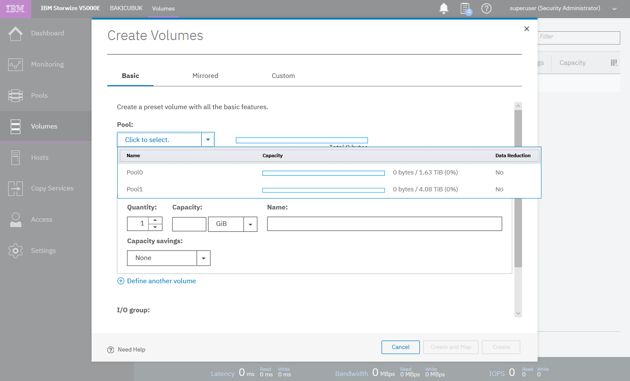
Task: Click 'No' data reduction value for Pool0
Action: [x=499, y=172]
